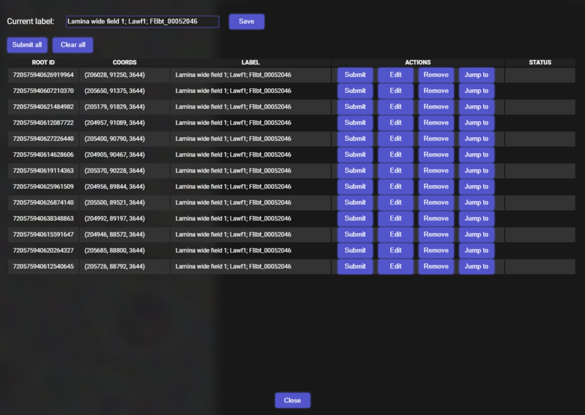
Task: Jump to root 720575940626874140
Action: tap(476, 203)
